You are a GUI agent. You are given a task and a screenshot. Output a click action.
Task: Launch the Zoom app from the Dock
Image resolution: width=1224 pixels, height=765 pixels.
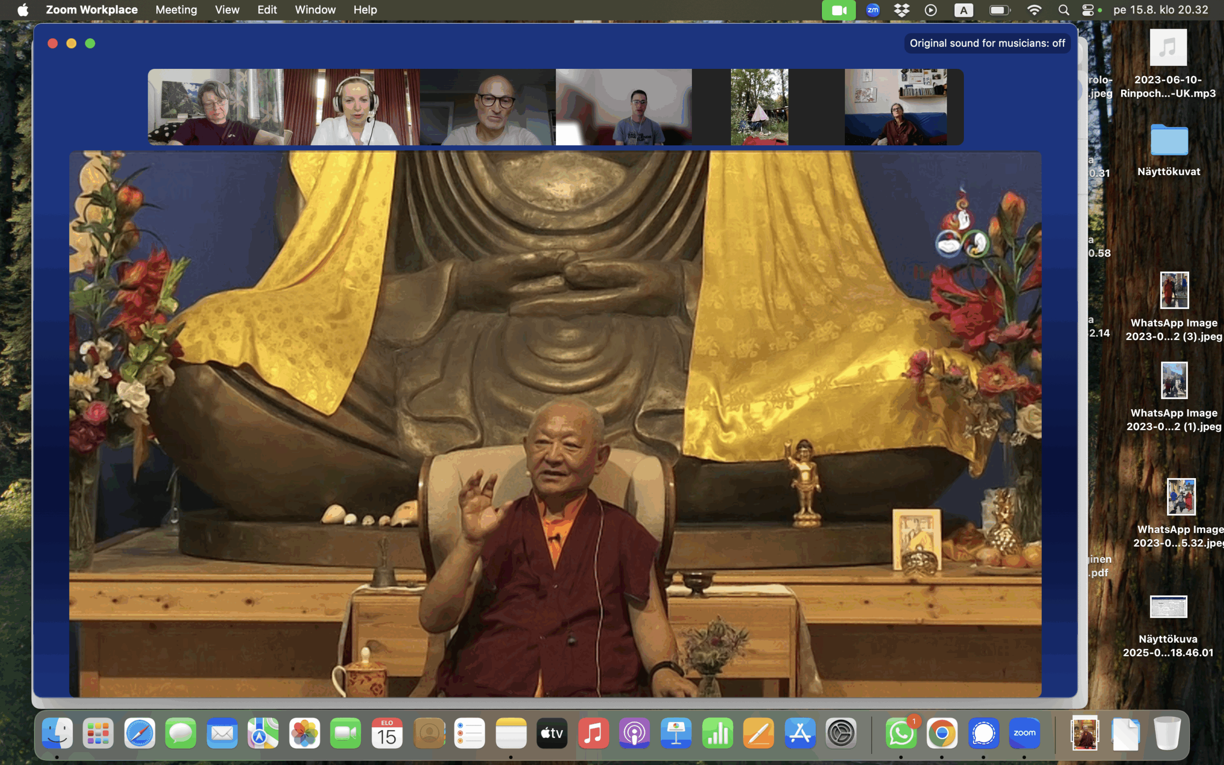[x=1024, y=732]
